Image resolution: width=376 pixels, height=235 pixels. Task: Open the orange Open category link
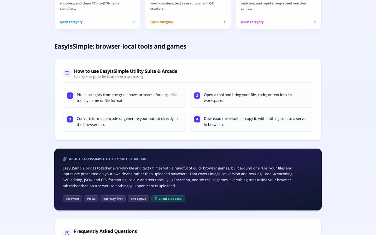(162, 22)
